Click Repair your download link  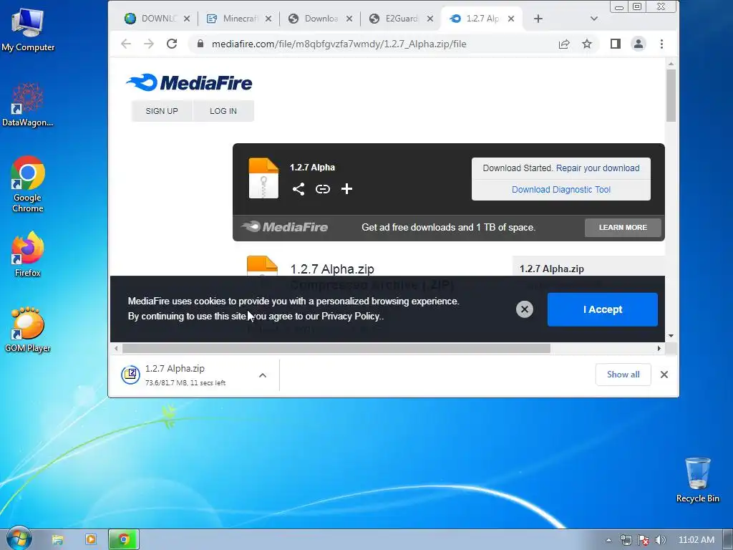tap(598, 168)
